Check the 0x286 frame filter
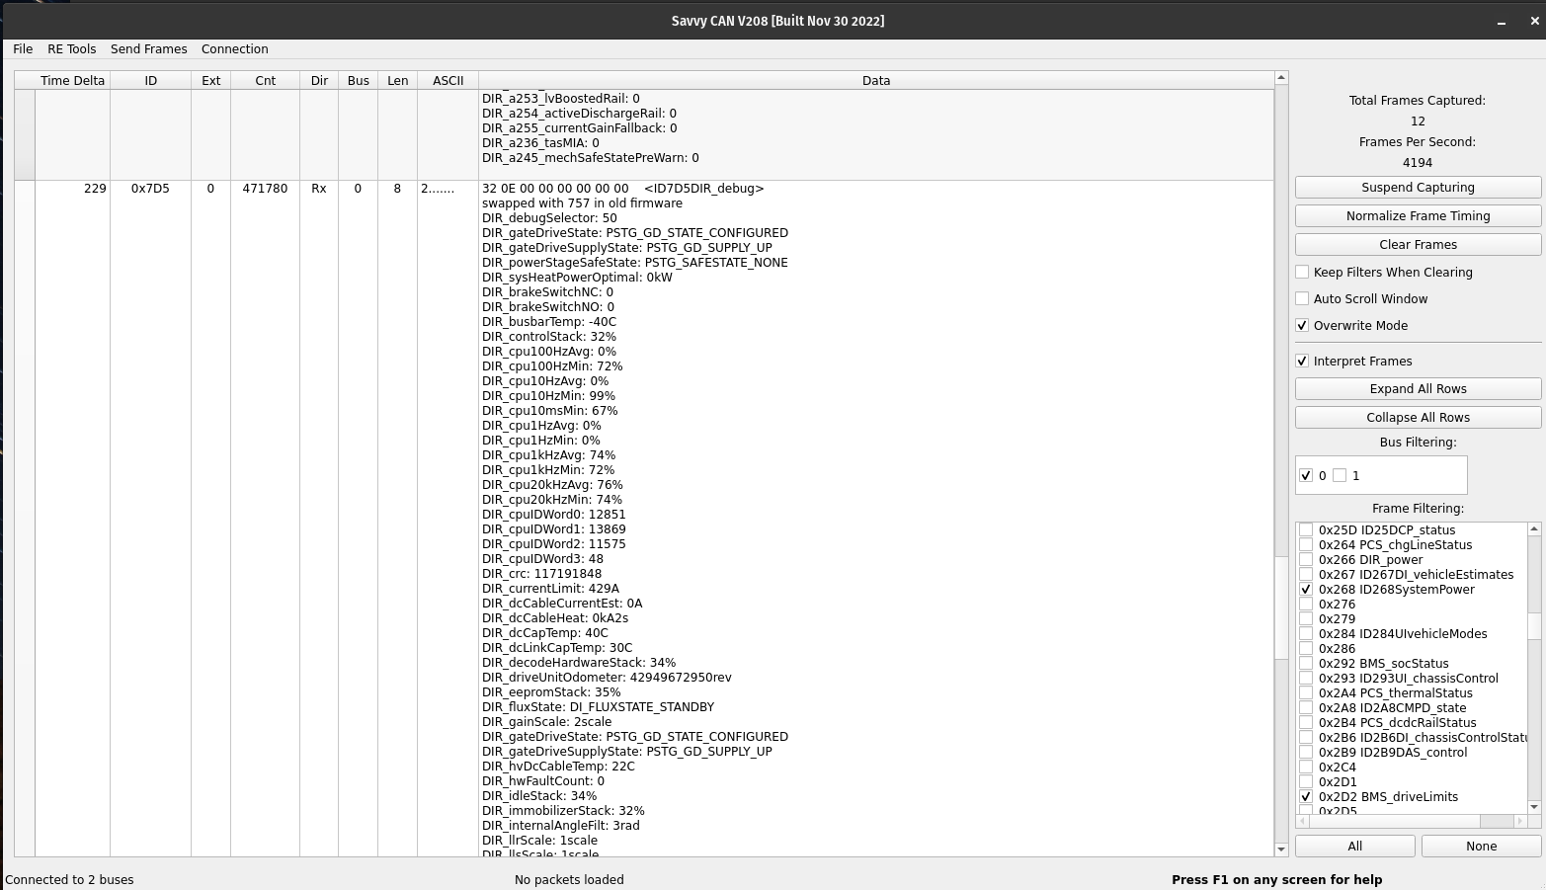This screenshot has width=1546, height=890. tap(1306, 649)
